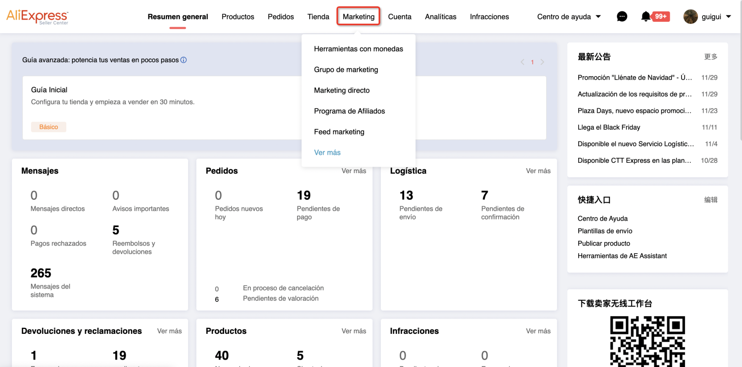Expand the guigui account dropdown arrow
This screenshot has width=742, height=367.
click(729, 17)
